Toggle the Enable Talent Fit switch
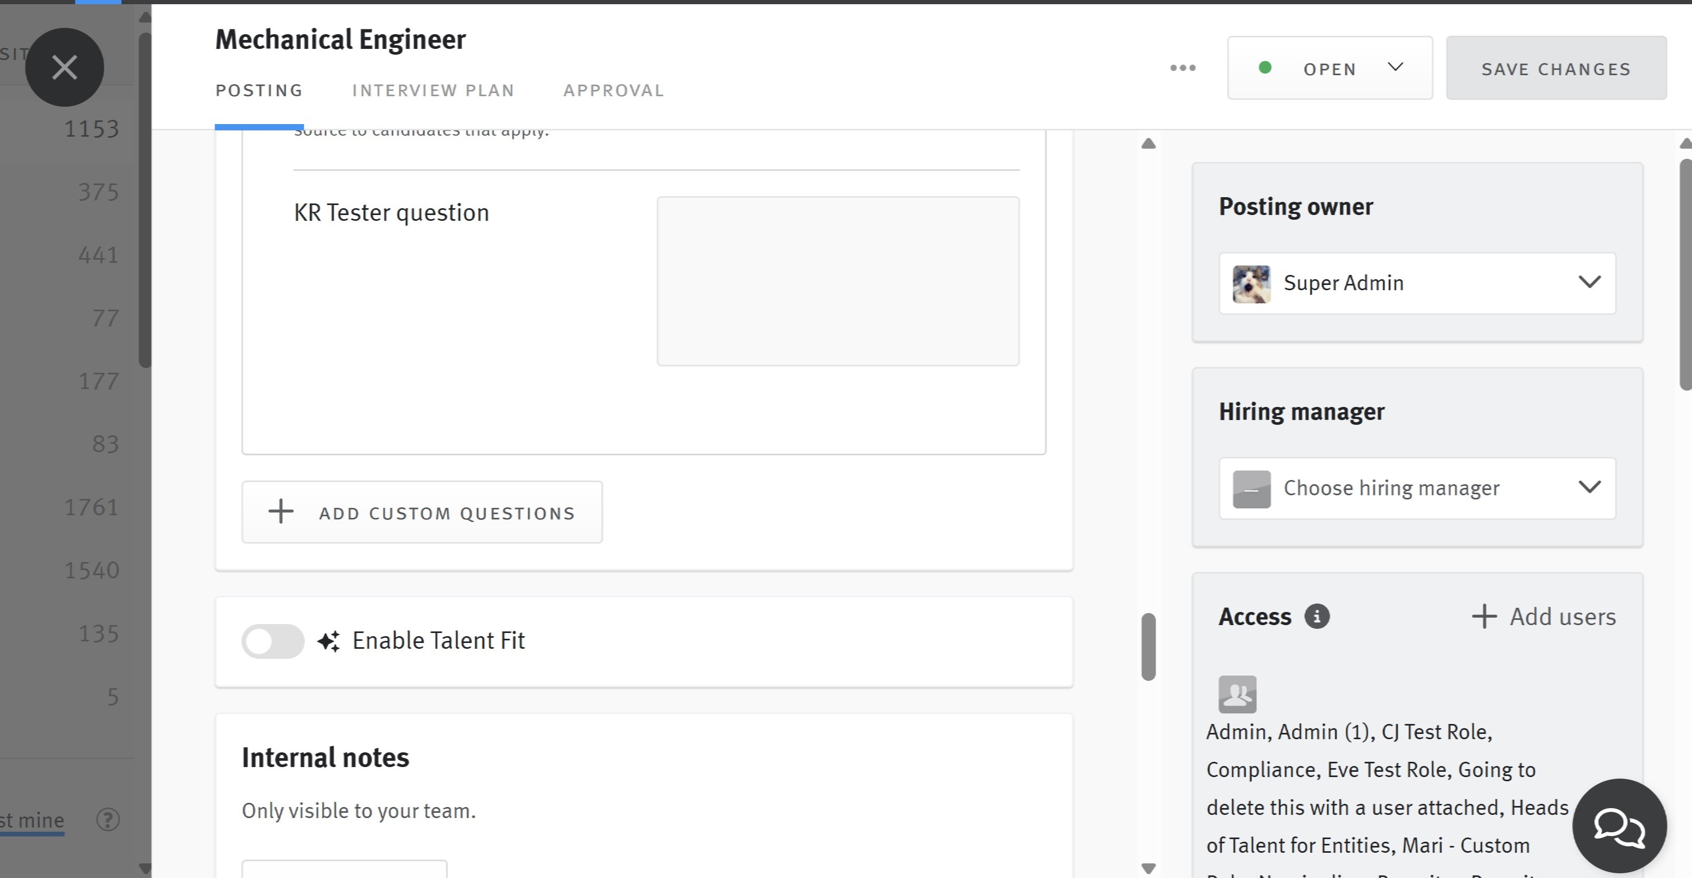Screen dimensions: 1692x878 (x=273, y=641)
